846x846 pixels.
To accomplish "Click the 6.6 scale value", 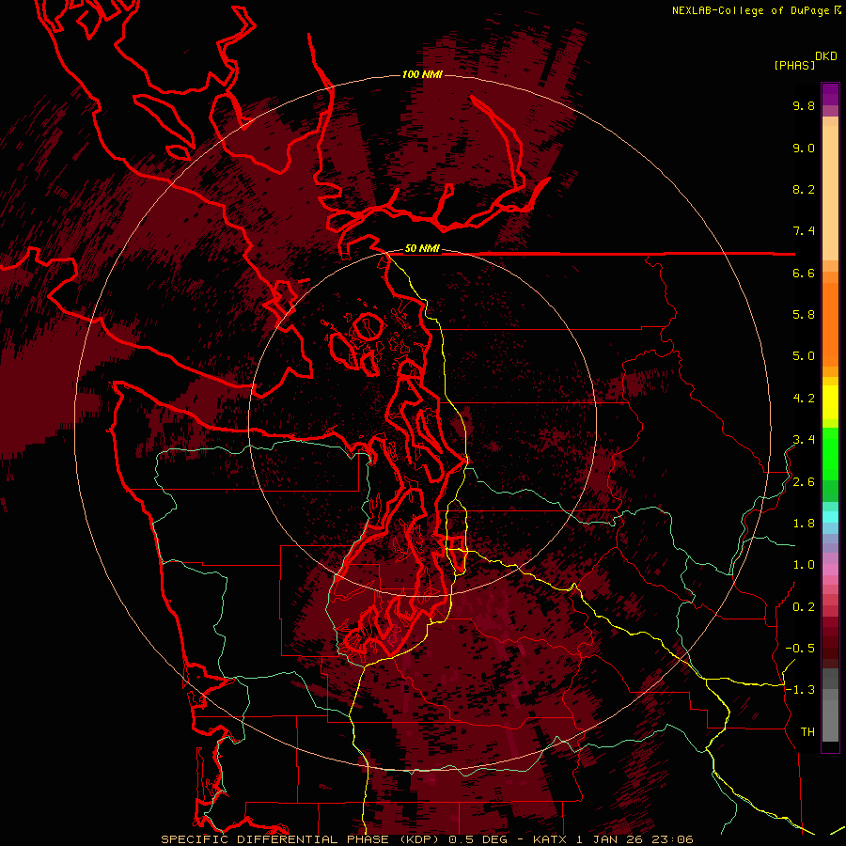I will [x=804, y=273].
